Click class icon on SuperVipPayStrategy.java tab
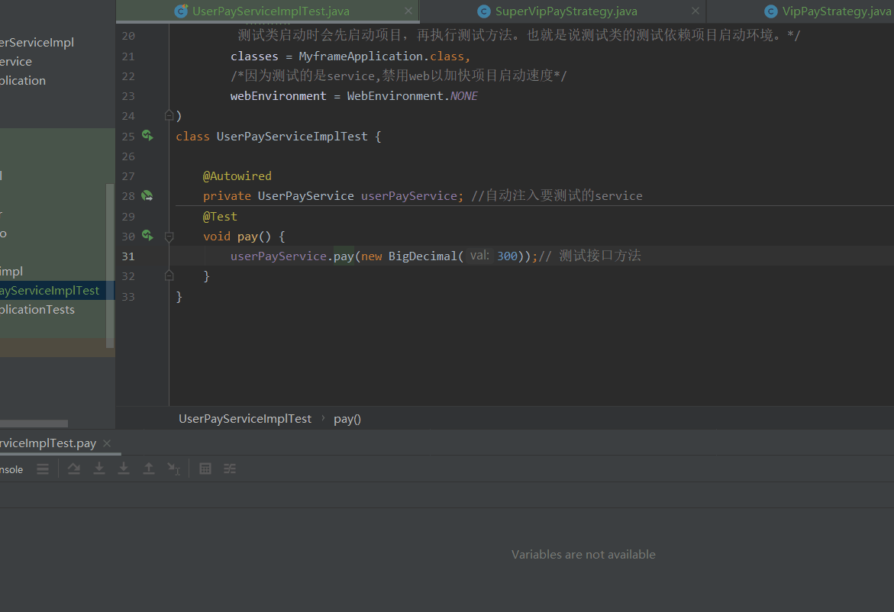 (x=484, y=11)
